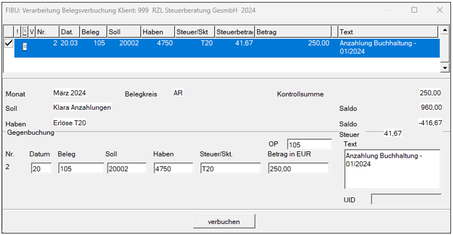This screenshot has height=235, width=453.
Task: Edit the Betrag in EUR field
Action: coord(297,168)
